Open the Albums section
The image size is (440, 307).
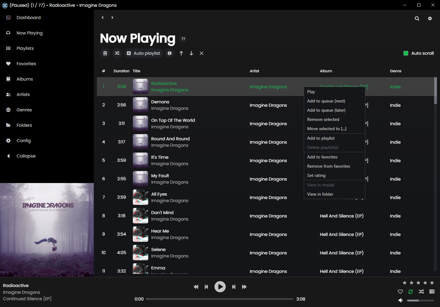[25, 79]
